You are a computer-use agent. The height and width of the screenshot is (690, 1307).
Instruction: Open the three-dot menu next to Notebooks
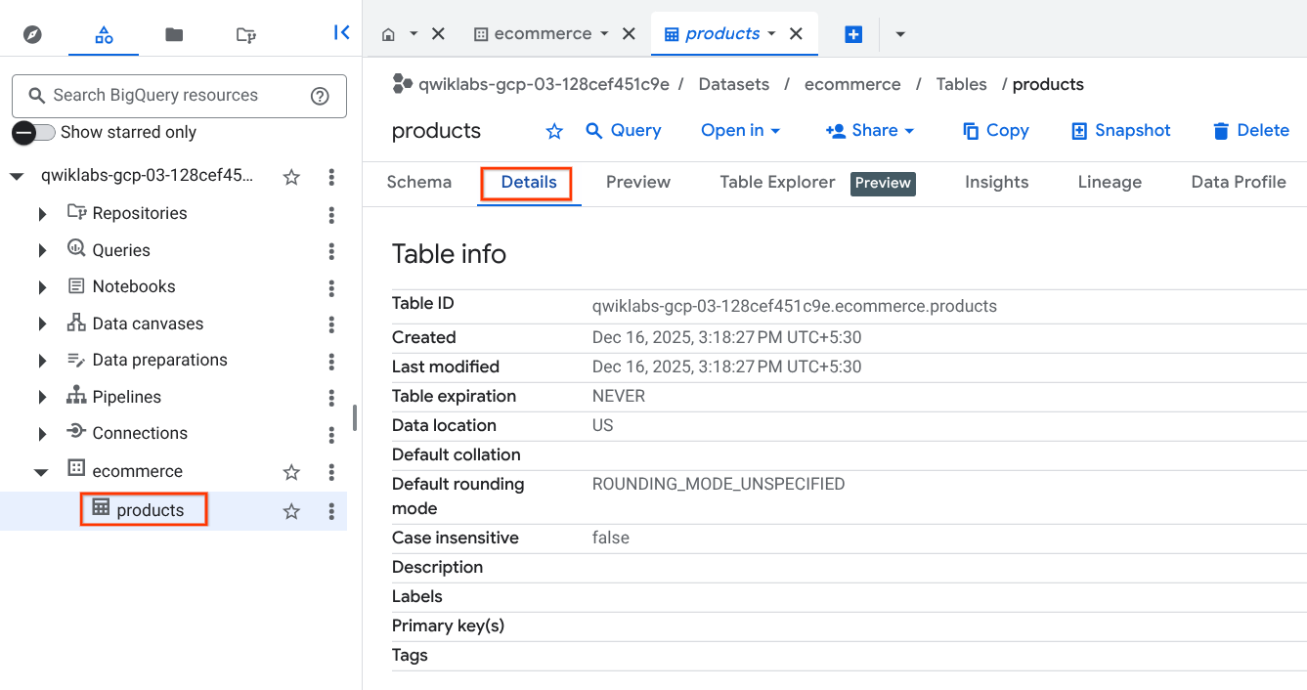point(331,286)
